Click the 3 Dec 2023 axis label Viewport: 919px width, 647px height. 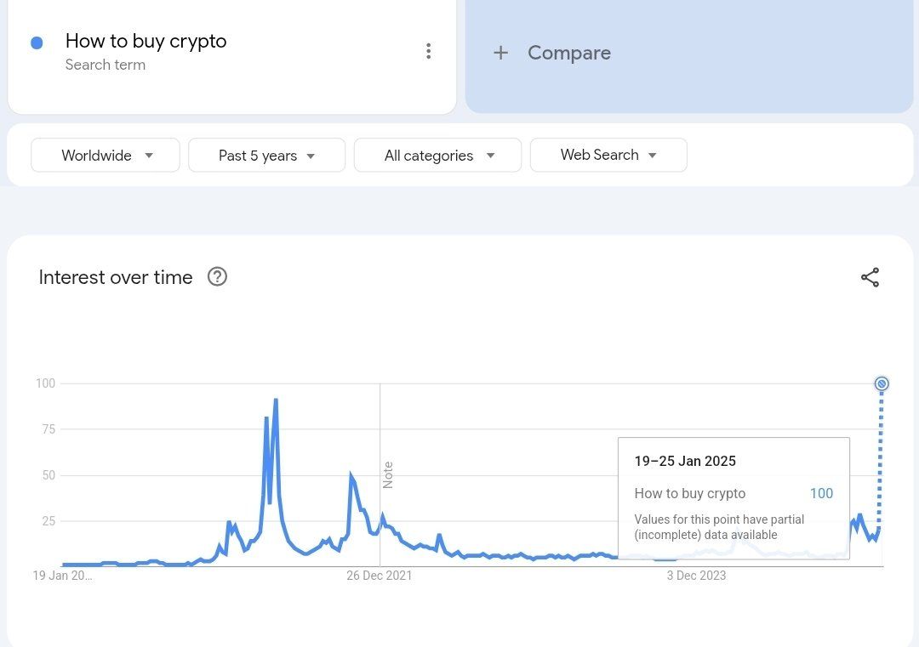coord(696,576)
